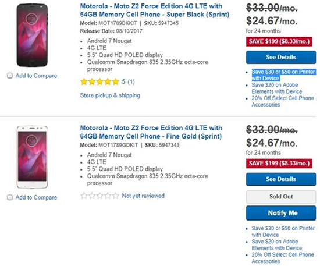Click the empty star rating of Fine Gold phone
This screenshot has height=266, width=320.
point(100,196)
